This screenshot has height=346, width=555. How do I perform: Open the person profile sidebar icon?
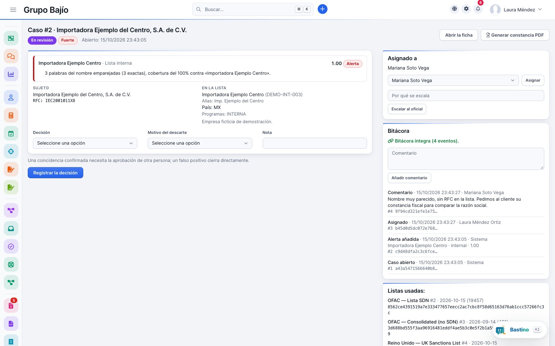pos(11,98)
